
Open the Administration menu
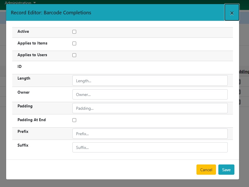click(18, 3)
